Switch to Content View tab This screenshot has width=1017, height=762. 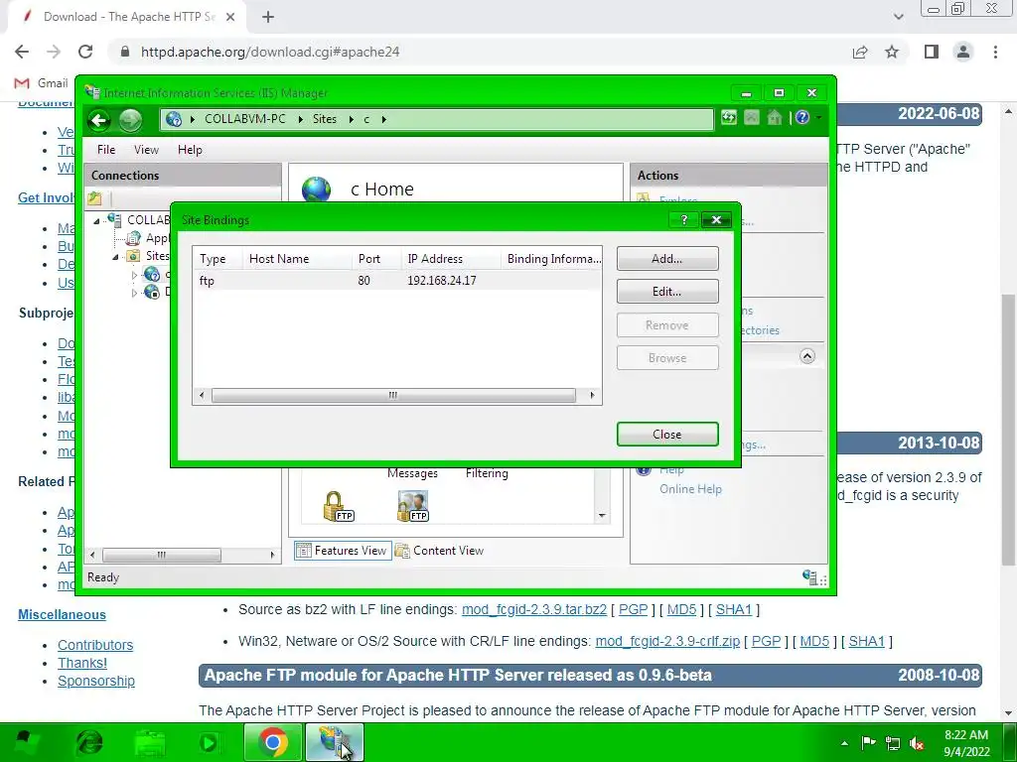[440, 551]
